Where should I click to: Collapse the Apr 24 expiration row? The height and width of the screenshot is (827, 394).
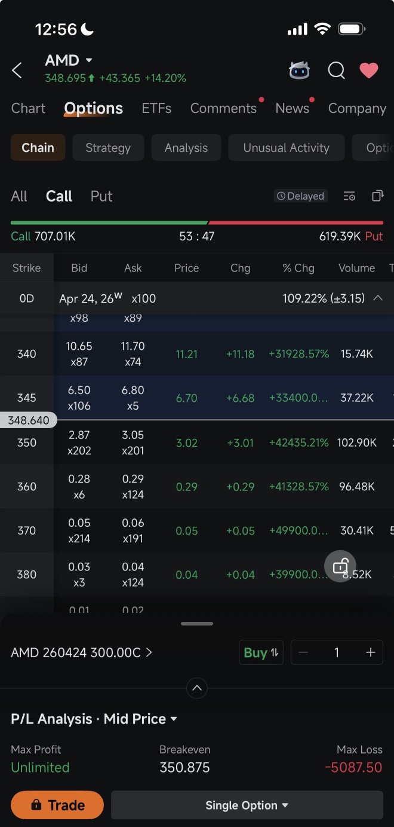click(x=378, y=298)
